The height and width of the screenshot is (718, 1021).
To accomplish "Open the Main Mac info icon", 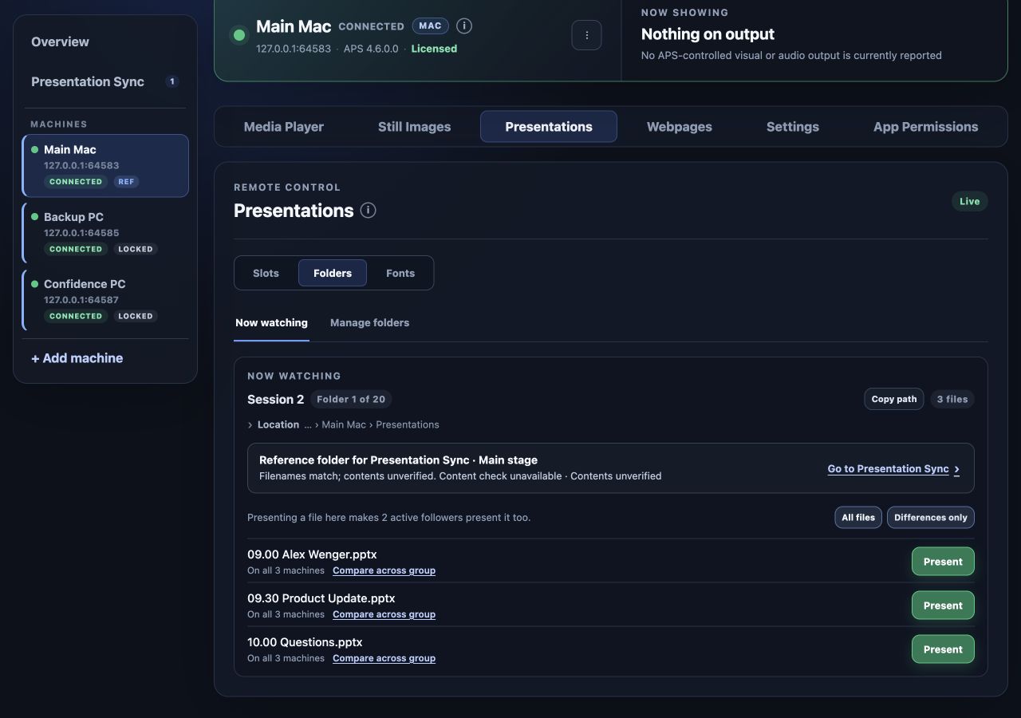I will tap(464, 26).
